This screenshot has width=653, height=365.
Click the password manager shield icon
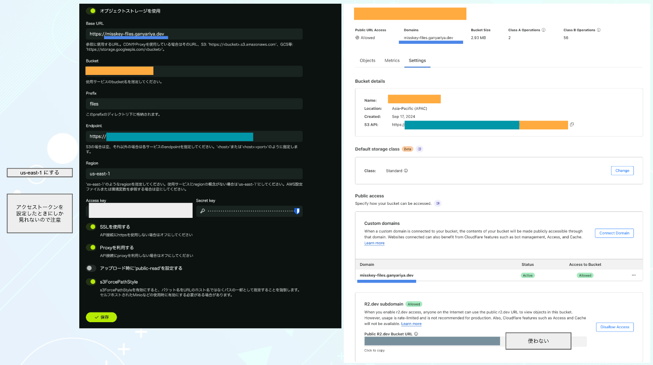(297, 211)
